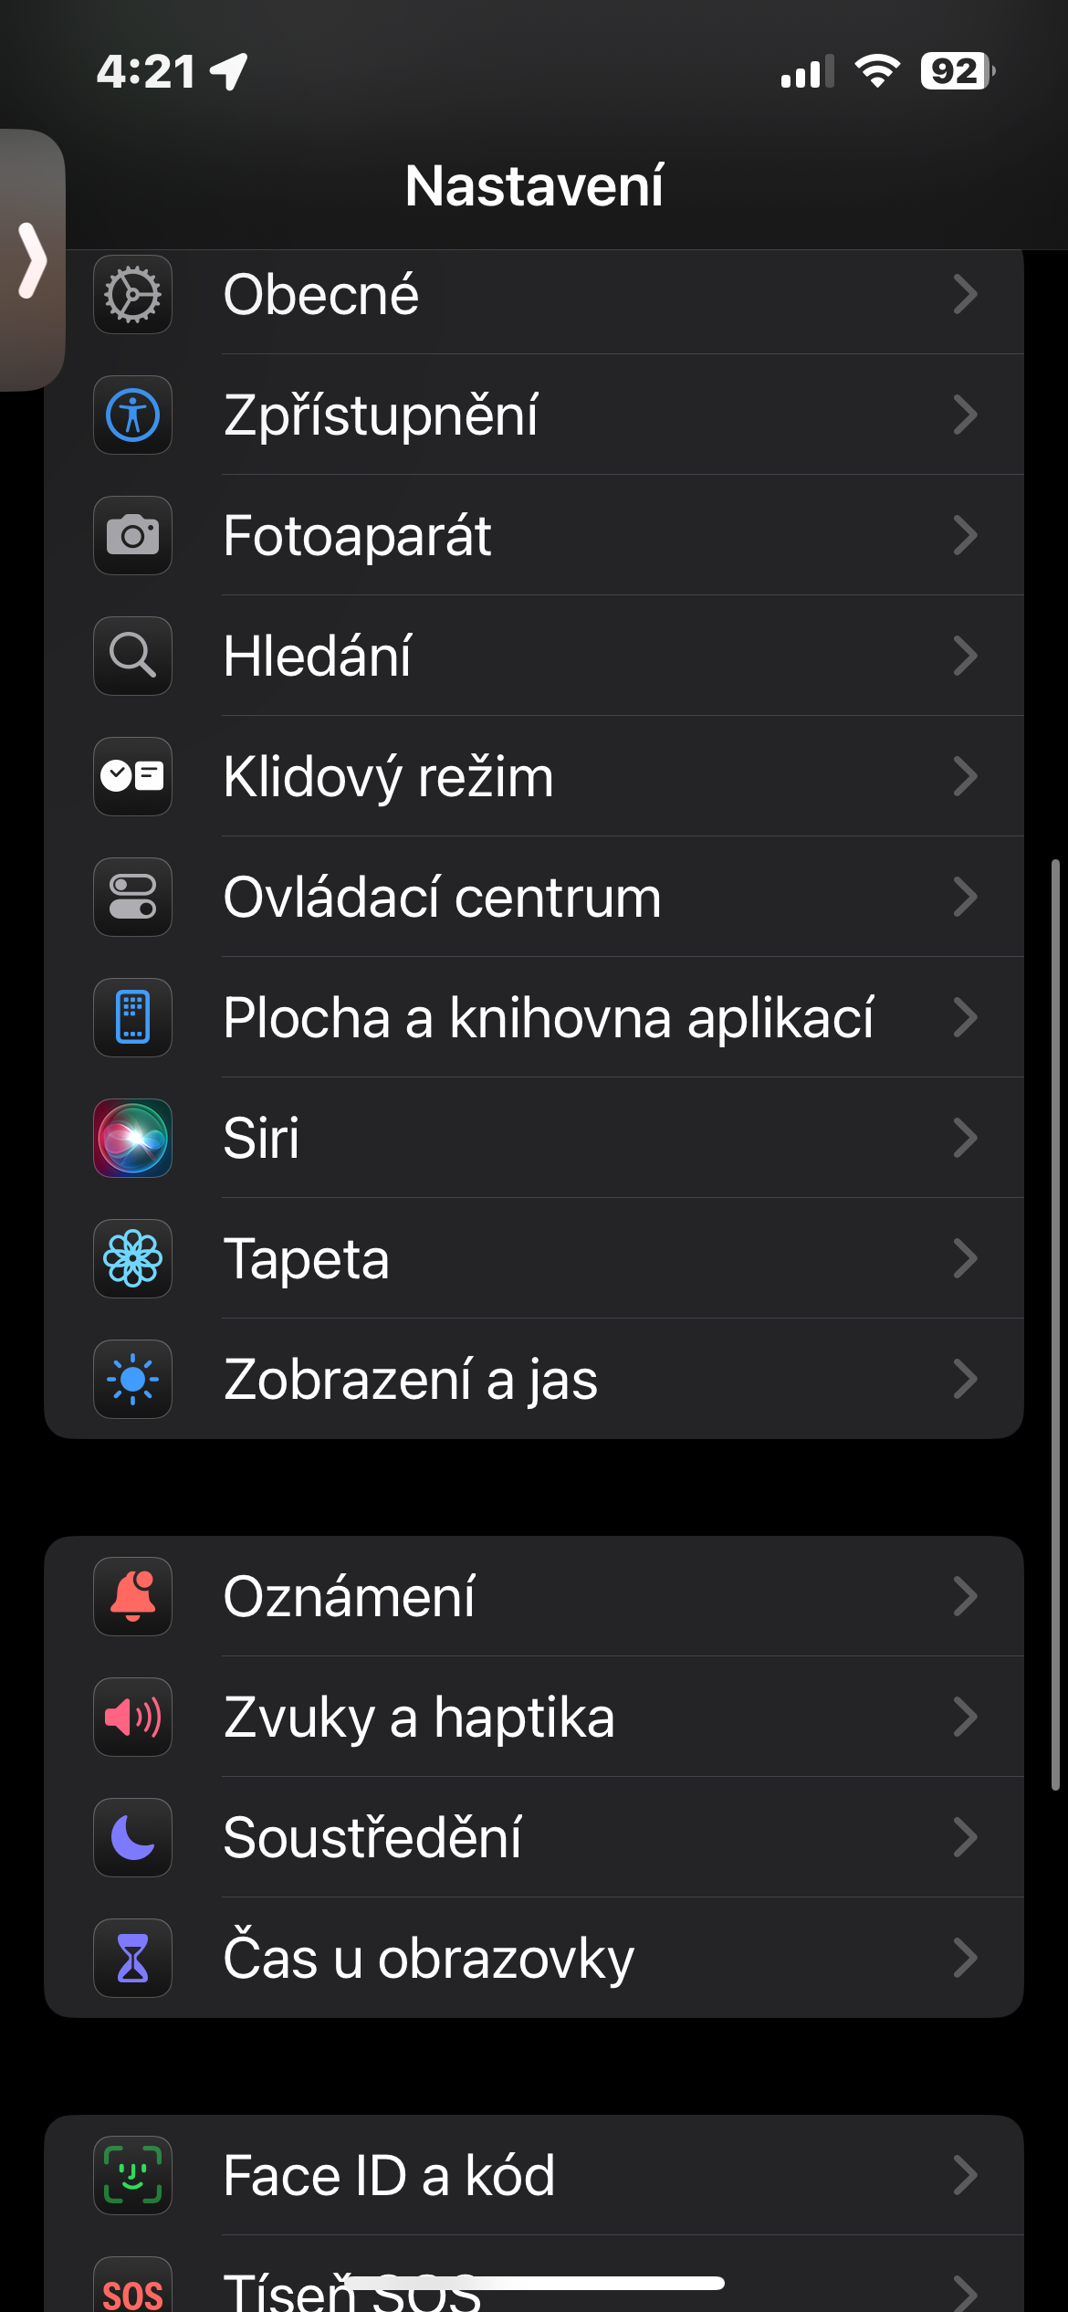Tap the battery indicator in status bar

coord(956,71)
